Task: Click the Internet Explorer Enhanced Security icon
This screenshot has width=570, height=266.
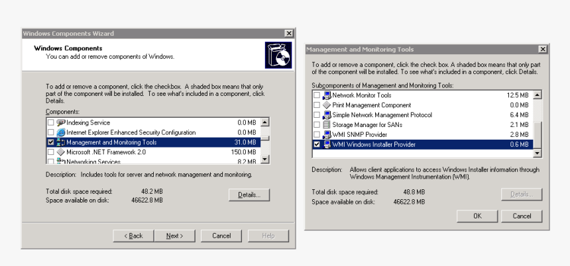Action: (61, 132)
